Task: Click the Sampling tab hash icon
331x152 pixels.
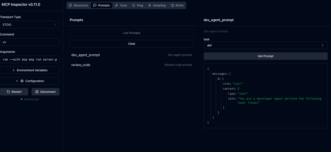Action: coord(150,5)
